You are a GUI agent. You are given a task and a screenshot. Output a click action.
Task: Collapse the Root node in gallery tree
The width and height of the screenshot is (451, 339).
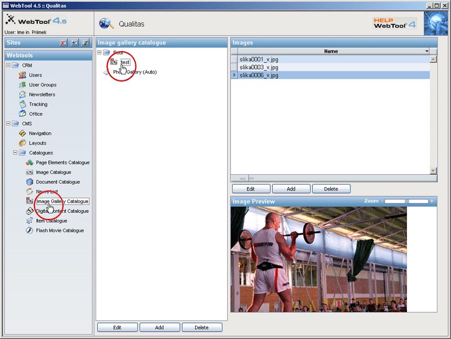click(99, 52)
